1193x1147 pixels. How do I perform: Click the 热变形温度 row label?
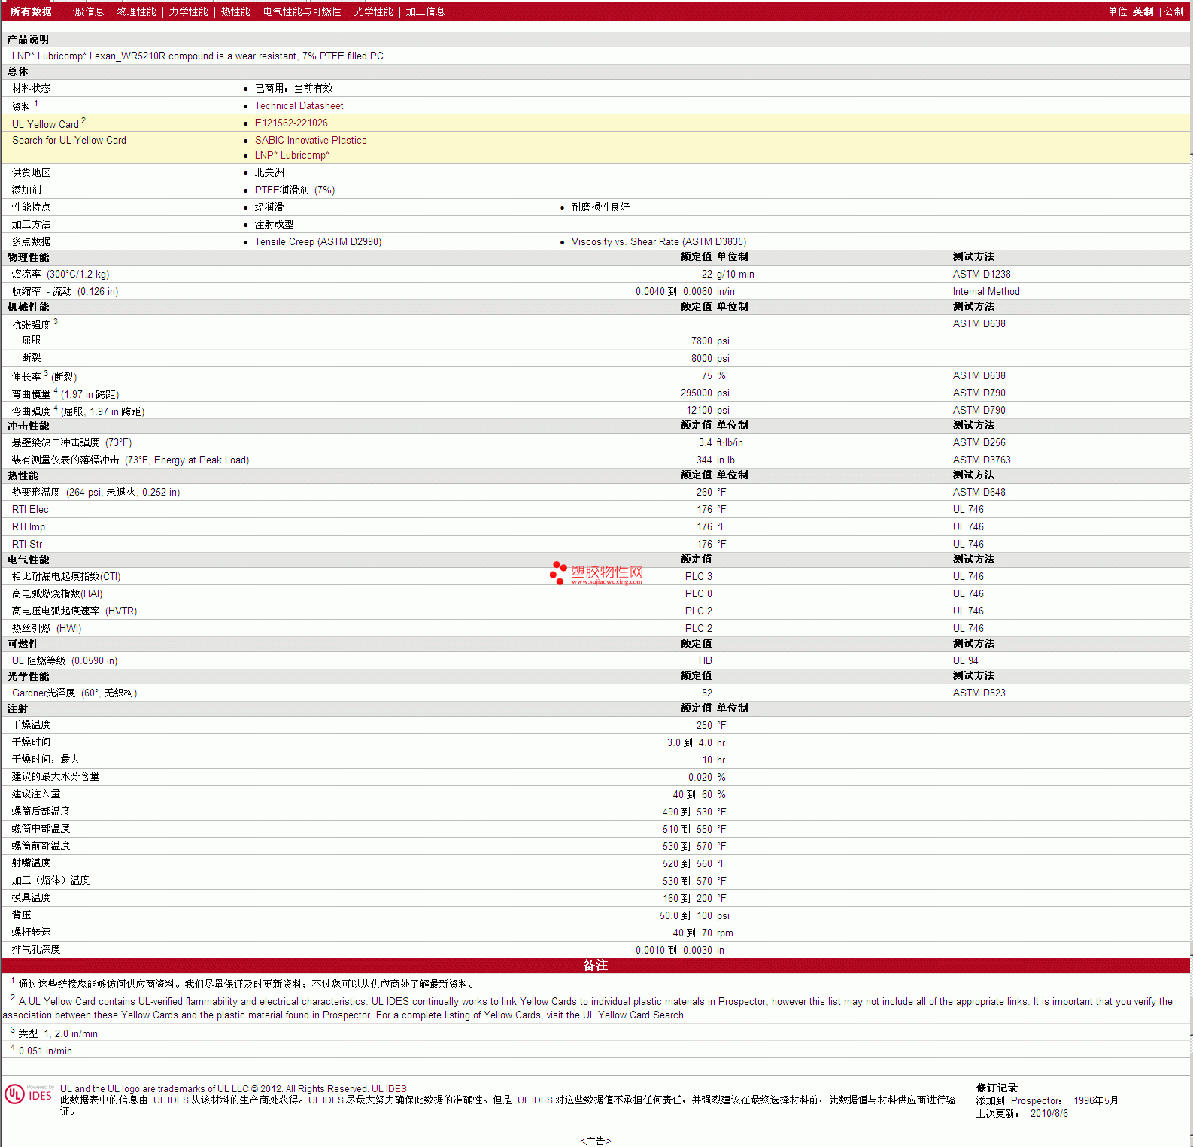coord(96,493)
